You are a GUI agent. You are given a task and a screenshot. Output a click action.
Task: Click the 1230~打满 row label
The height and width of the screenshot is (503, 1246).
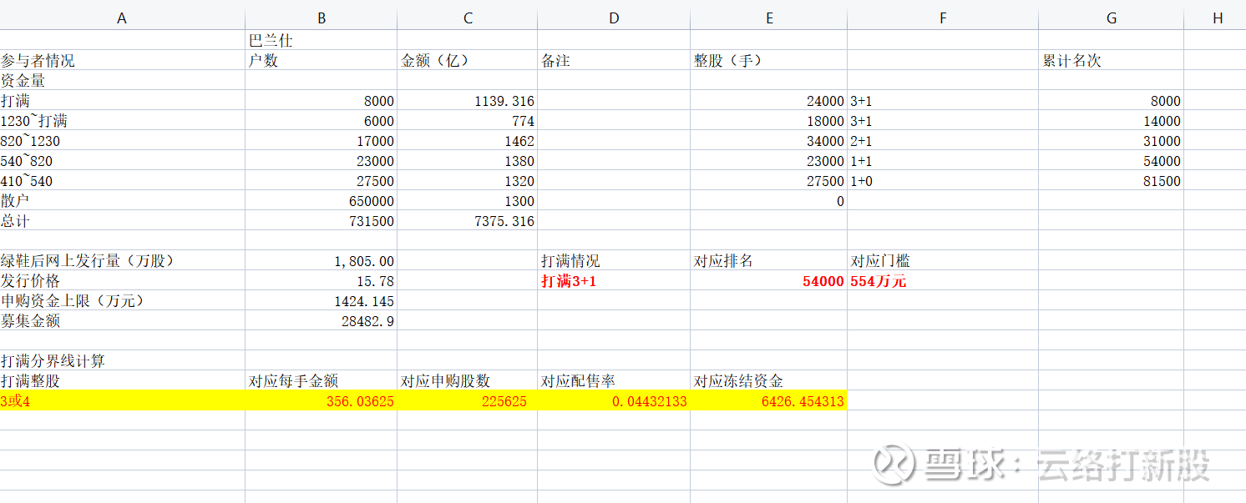122,120
